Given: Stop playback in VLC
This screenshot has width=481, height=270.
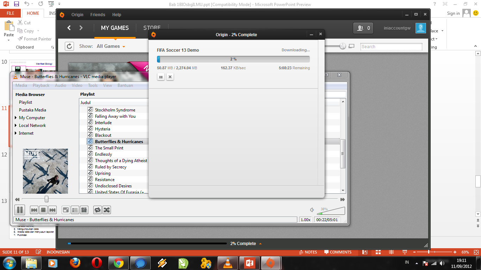Looking at the screenshot, I should (43, 210).
